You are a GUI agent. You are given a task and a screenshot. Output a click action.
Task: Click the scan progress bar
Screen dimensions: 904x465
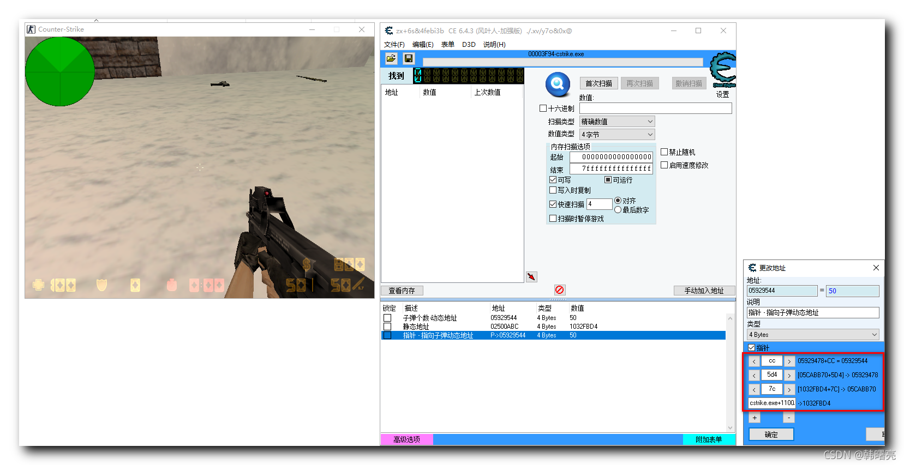click(562, 62)
